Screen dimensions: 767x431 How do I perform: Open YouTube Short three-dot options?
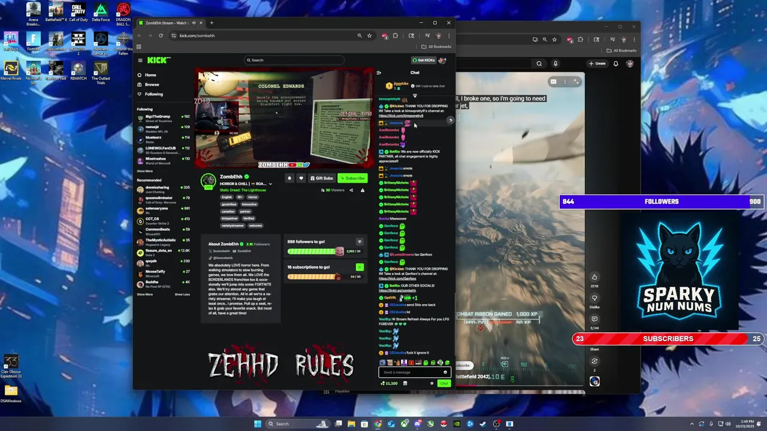(x=564, y=81)
